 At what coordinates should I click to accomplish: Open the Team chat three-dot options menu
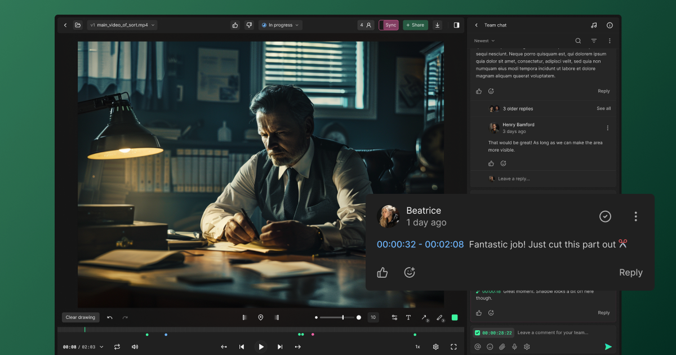pyautogui.click(x=610, y=41)
